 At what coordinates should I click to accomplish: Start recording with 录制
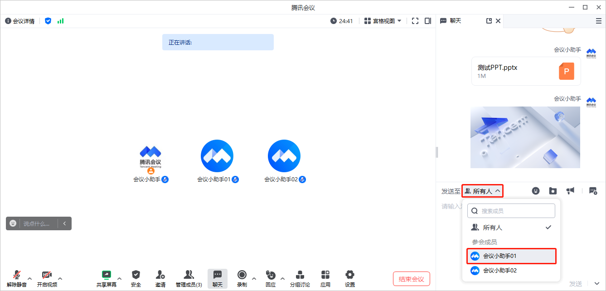(242, 279)
